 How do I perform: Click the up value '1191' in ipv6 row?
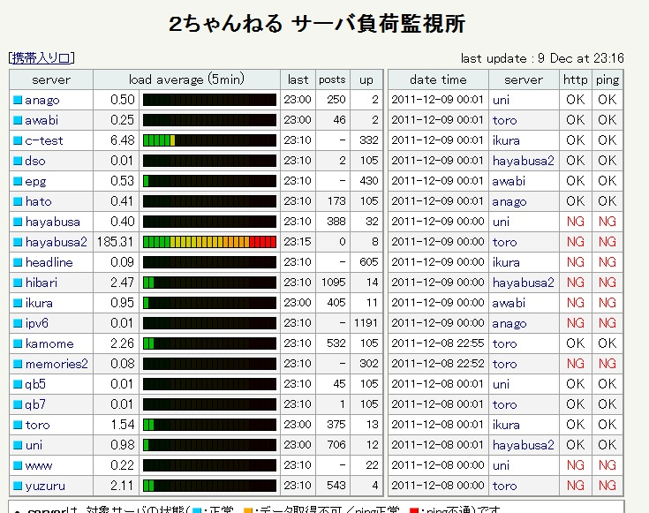pos(366,323)
